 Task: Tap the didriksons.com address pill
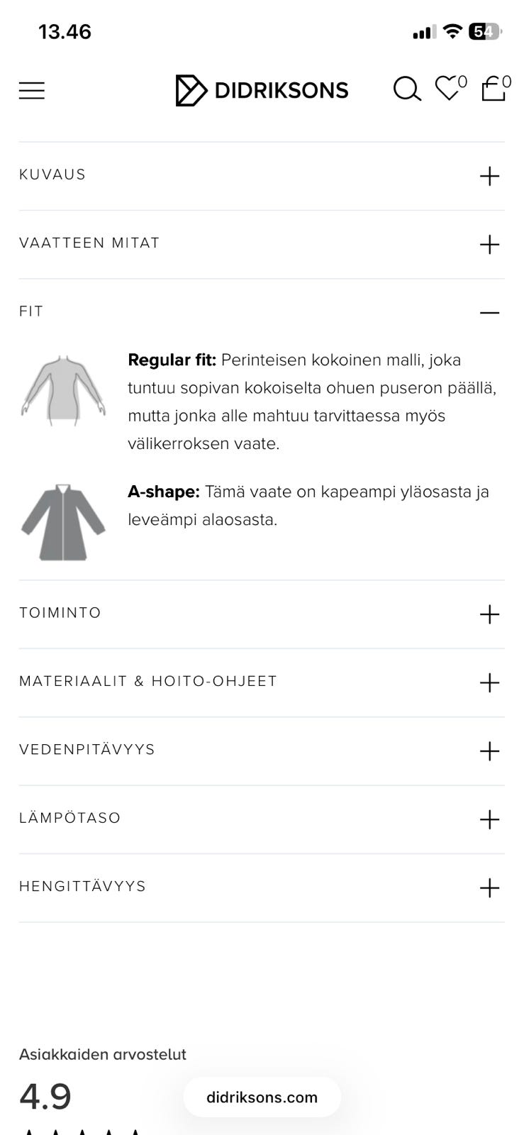coord(262,1097)
